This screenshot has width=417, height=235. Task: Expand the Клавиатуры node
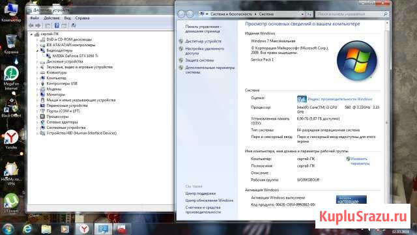click(37, 72)
